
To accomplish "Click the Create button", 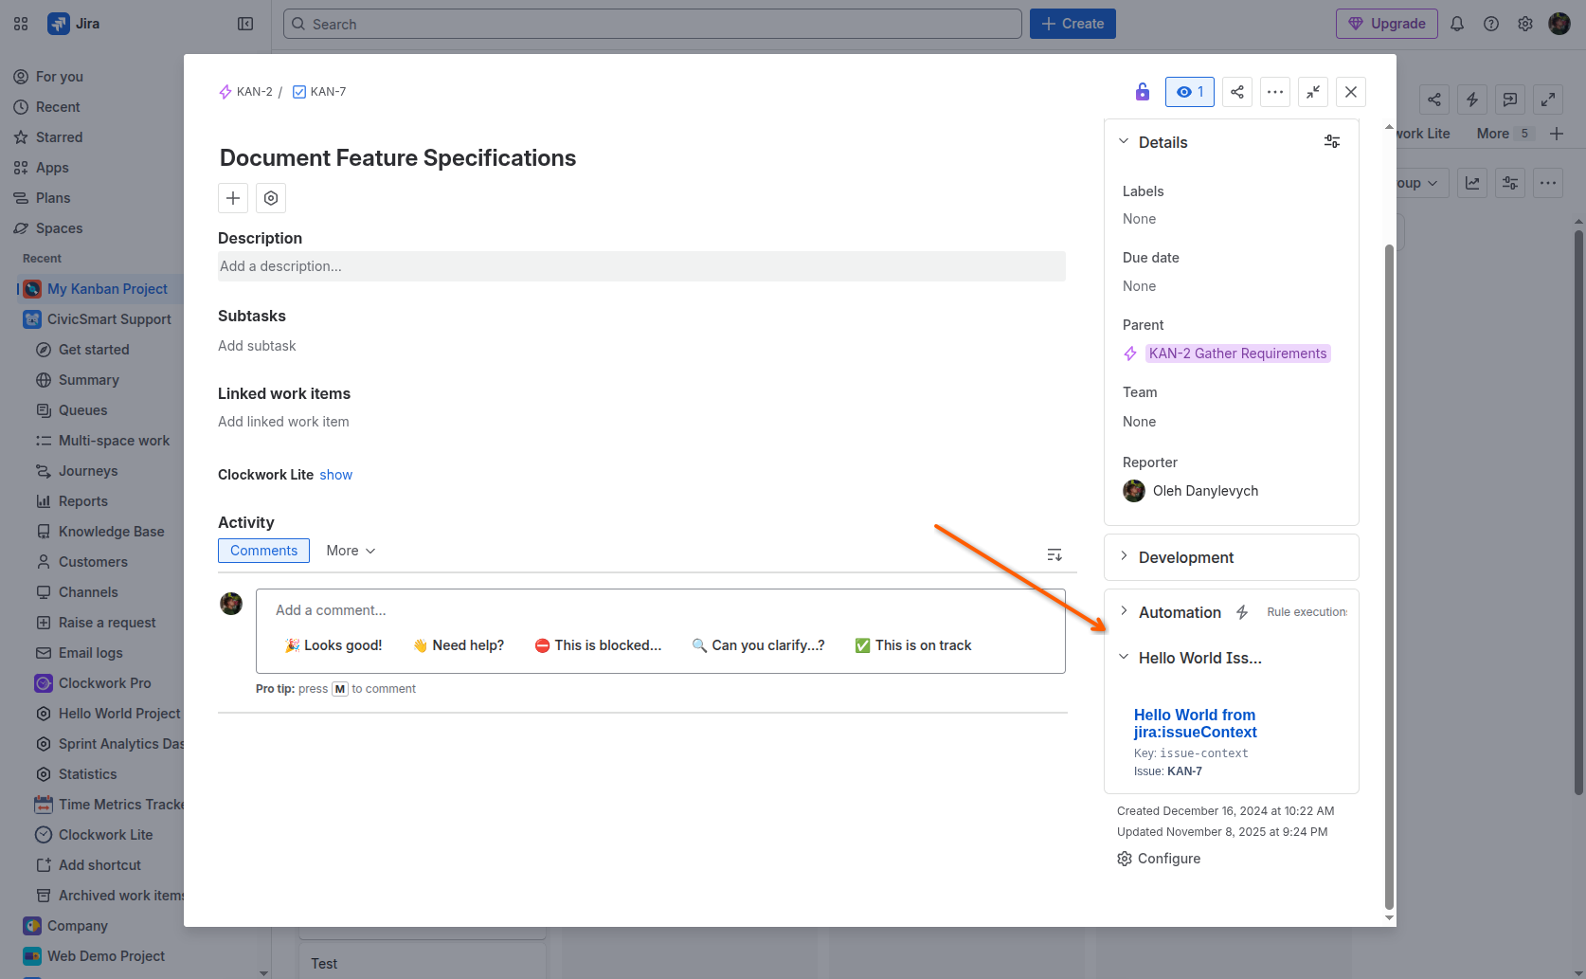I will click(1072, 24).
